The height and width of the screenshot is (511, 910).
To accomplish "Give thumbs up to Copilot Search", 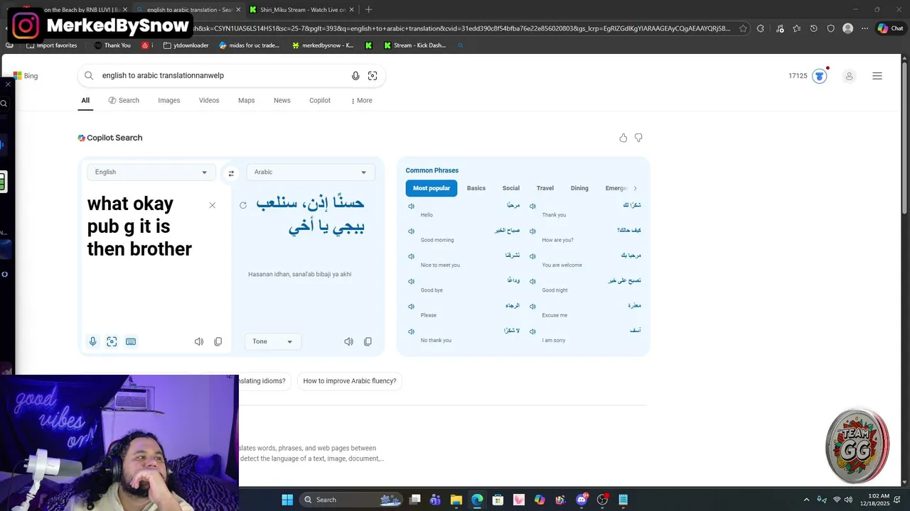I will [623, 138].
